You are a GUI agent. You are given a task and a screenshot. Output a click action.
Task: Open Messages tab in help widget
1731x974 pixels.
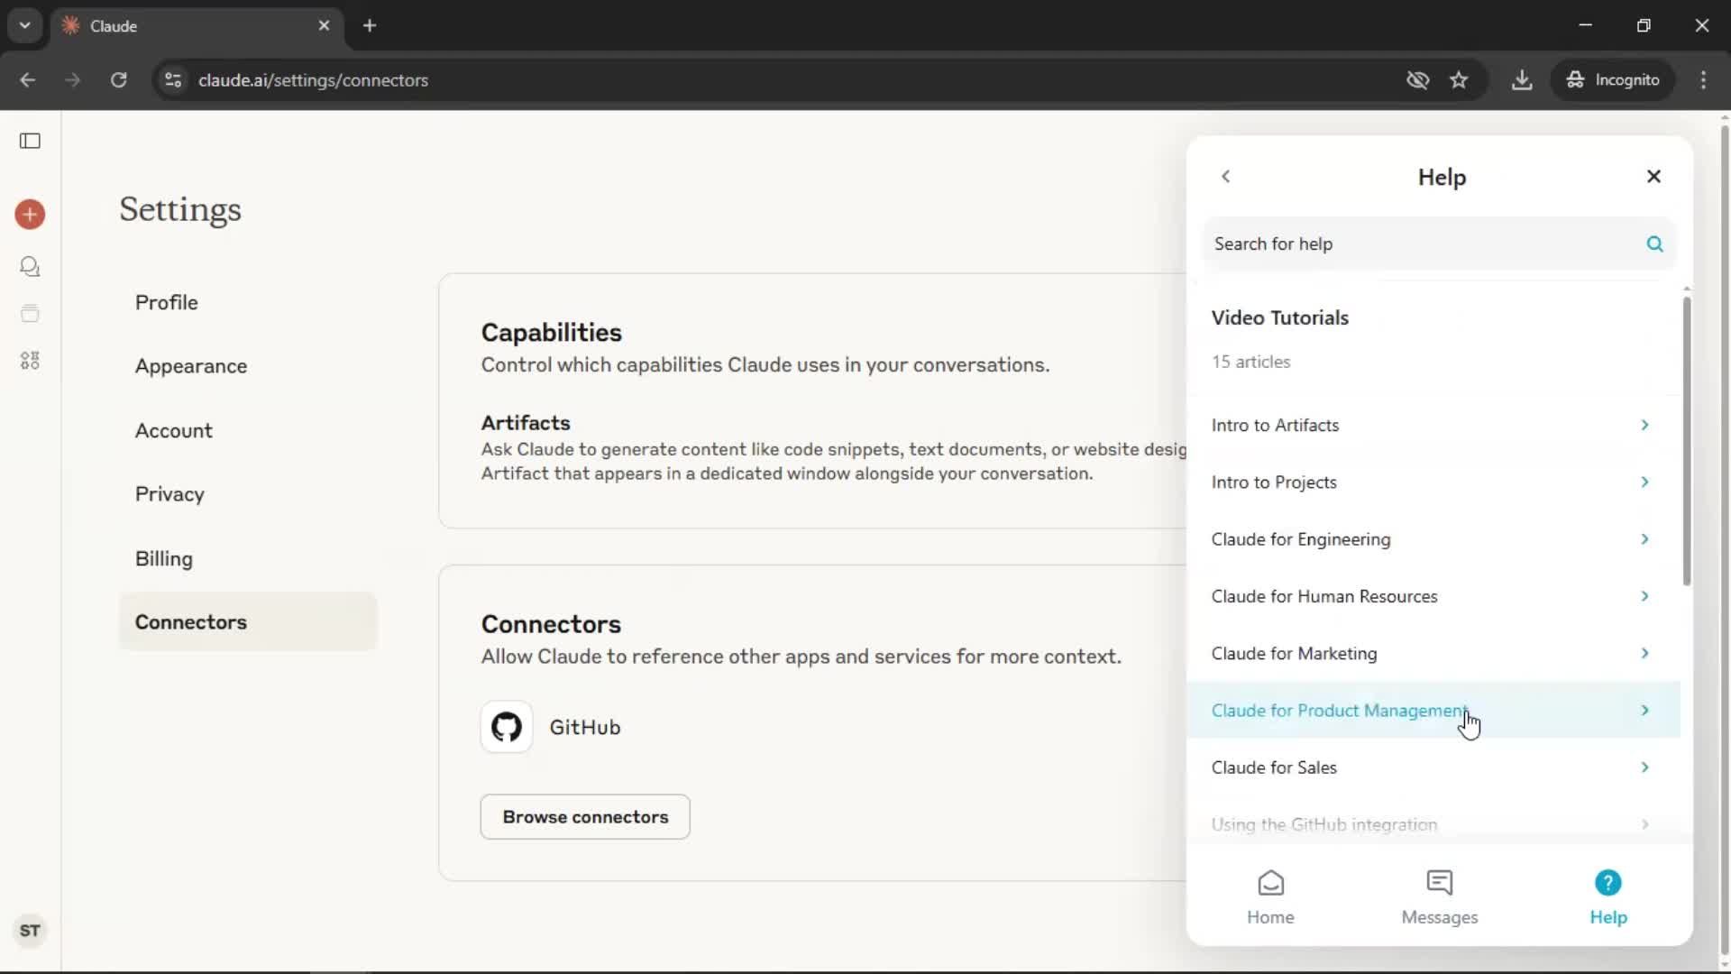pos(1440,897)
